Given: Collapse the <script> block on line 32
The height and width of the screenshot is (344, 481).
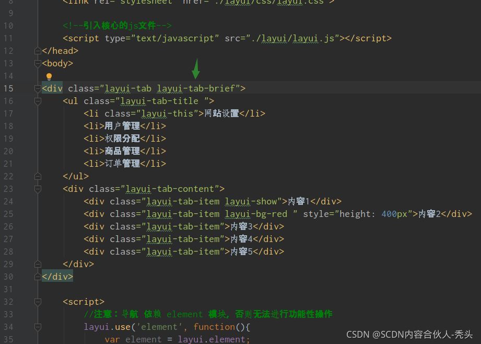Looking at the screenshot, I should [x=38, y=302].
